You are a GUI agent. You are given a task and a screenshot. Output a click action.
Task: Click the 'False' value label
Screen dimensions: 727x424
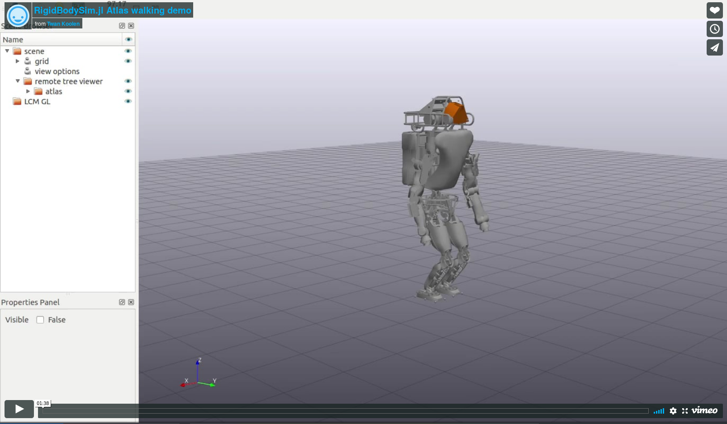(57, 320)
